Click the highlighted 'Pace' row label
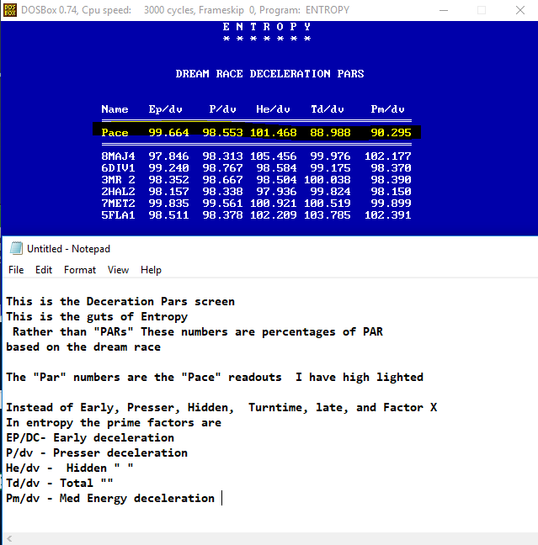Viewport: 538px width, 545px height. click(115, 133)
